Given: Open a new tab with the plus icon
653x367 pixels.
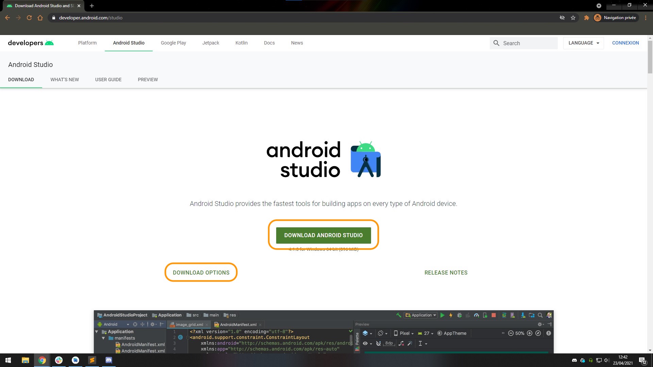Looking at the screenshot, I should pyautogui.click(x=92, y=6).
